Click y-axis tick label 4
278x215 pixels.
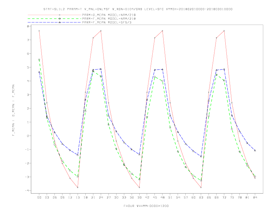tap(28, 81)
